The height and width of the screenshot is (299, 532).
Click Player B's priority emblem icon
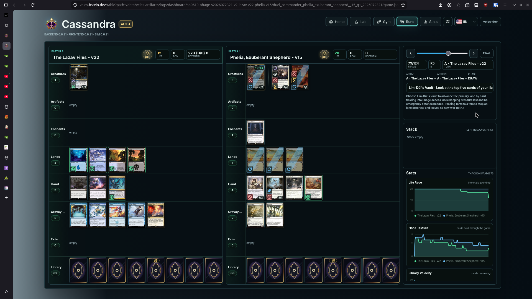[324, 54]
